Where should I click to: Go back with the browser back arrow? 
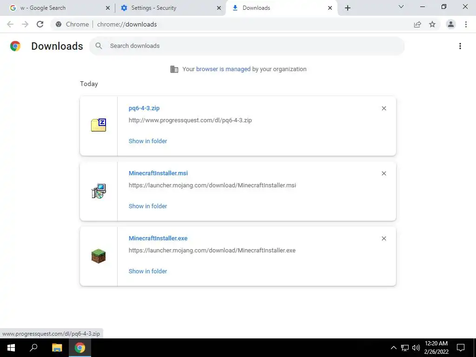coord(10,24)
